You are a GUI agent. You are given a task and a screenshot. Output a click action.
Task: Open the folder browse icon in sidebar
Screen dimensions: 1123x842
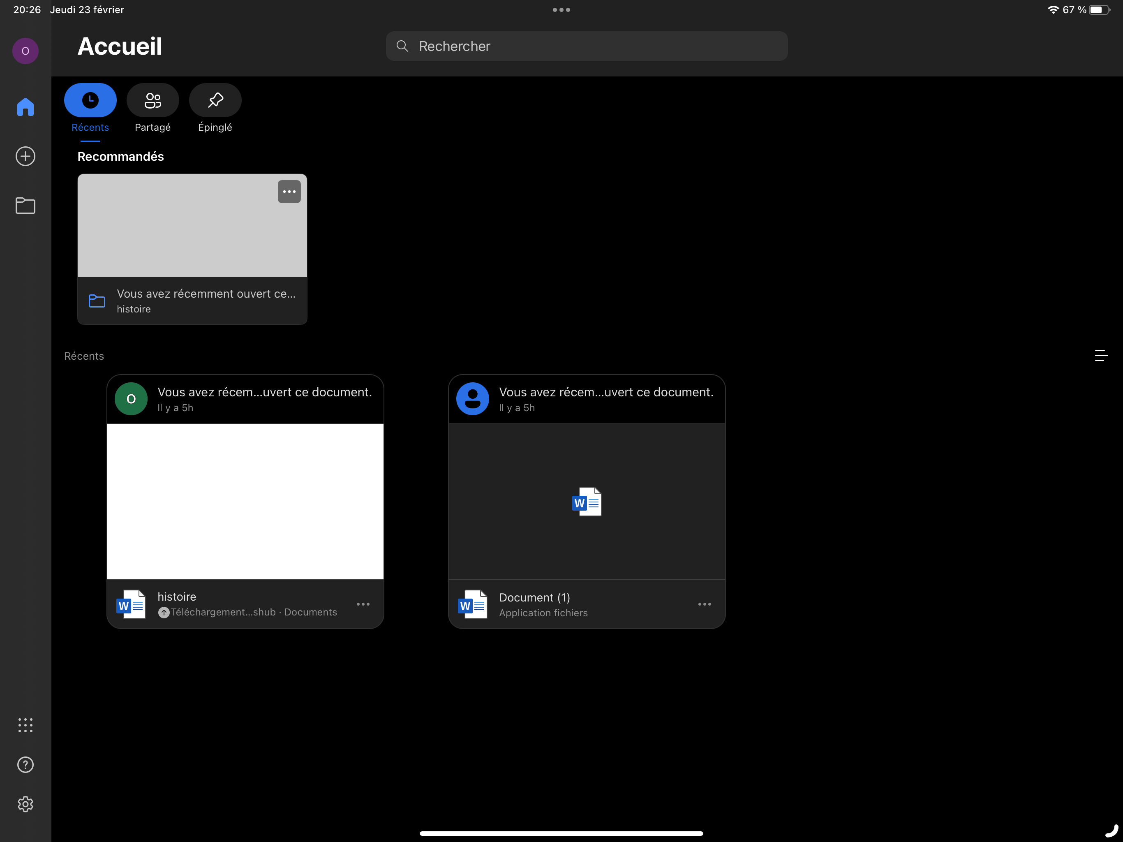[x=25, y=206]
